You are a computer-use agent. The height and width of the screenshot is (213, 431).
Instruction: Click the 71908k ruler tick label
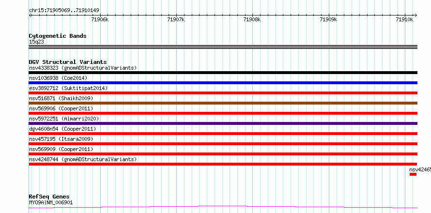pyautogui.click(x=252, y=19)
